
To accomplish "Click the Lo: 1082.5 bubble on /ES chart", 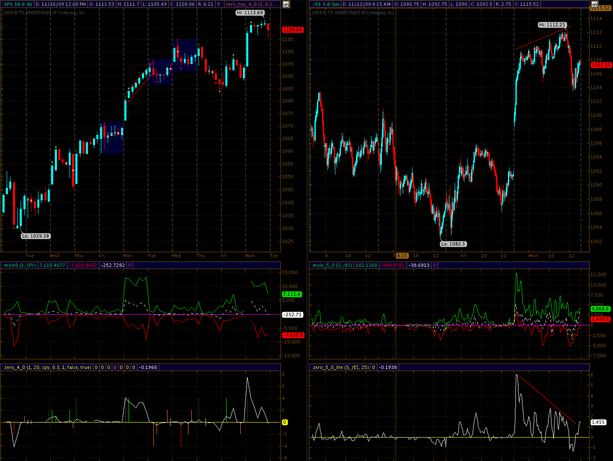I will (x=453, y=244).
